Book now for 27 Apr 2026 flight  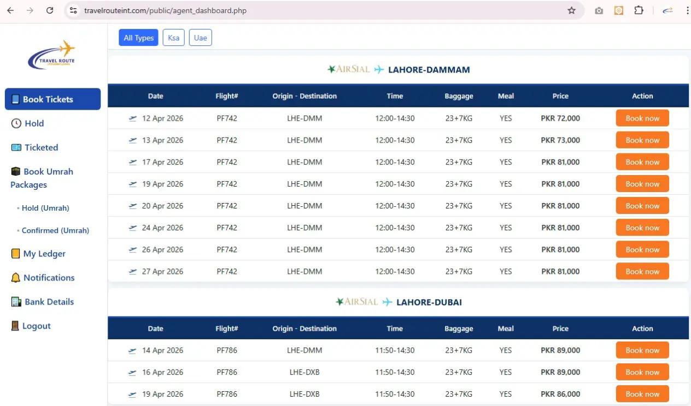[x=642, y=271]
